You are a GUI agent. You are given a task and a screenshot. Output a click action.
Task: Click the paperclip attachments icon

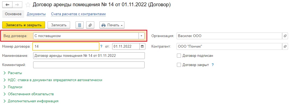(x=90, y=25)
